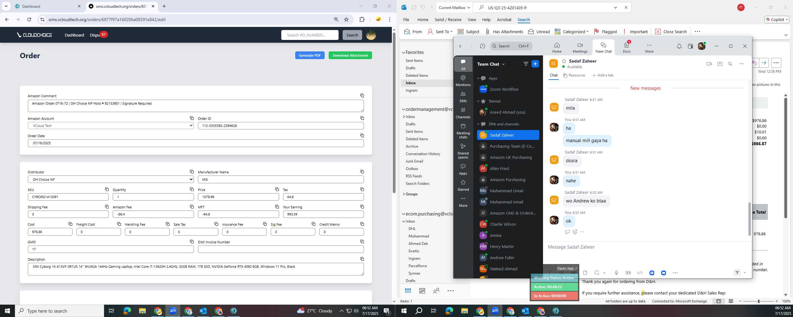Open Zoom Channels section
Viewport: 793px width, 317px height.
click(463, 113)
